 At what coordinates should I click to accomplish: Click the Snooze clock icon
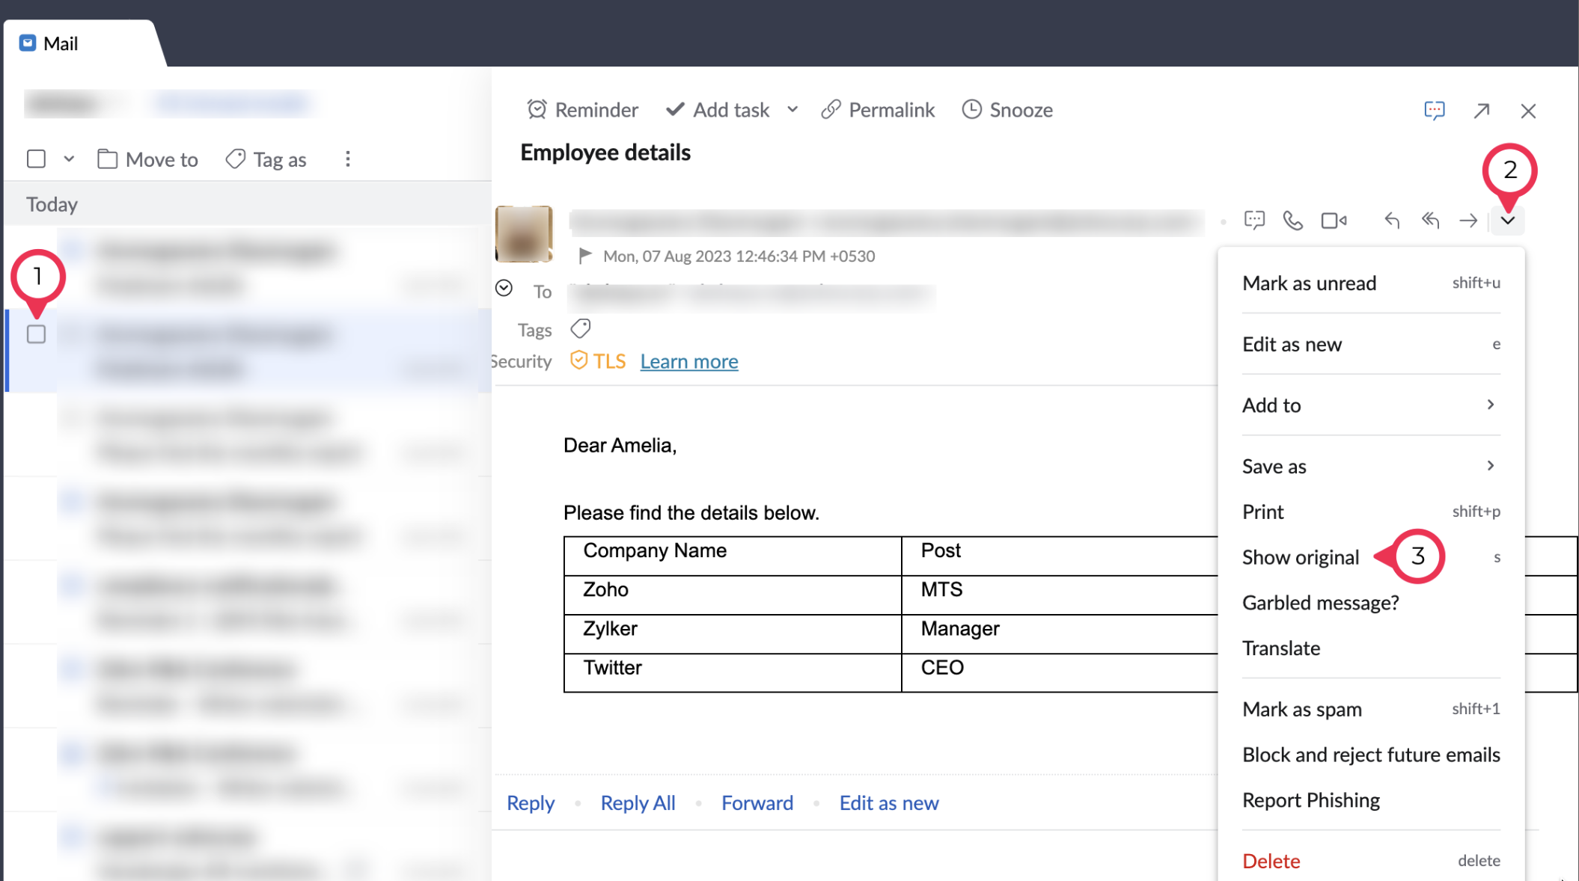pos(971,110)
